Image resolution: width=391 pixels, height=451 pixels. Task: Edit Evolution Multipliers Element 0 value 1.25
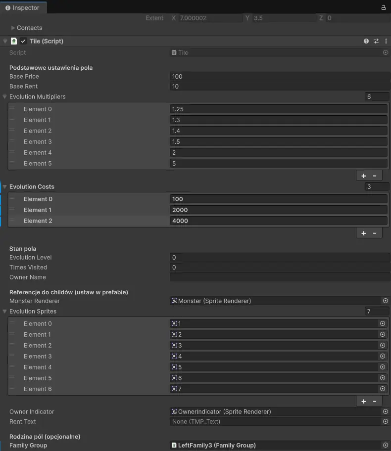click(279, 109)
